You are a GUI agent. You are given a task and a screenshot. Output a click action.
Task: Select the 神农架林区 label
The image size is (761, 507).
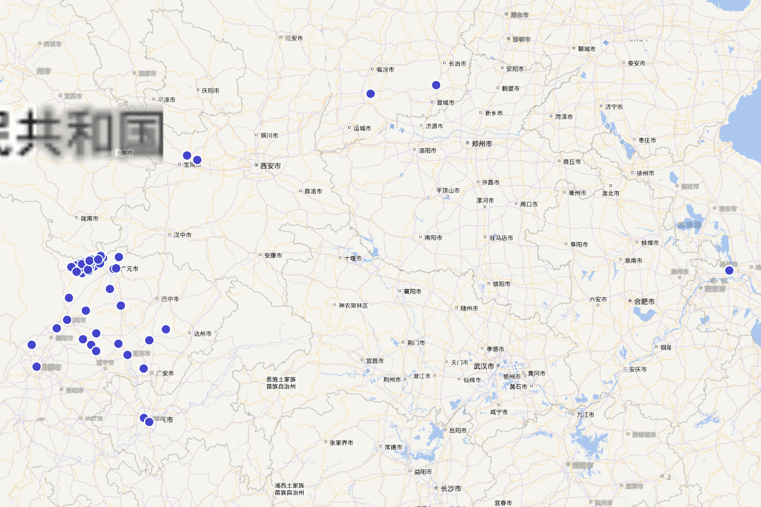pyautogui.click(x=353, y=305)
